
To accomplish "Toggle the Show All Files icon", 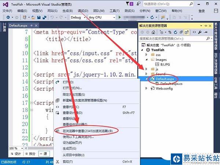I will (187, 32).
